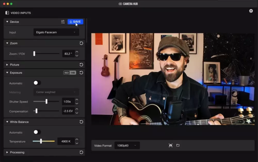The height and width of the screenshot is (162, 258).
Task: Click the Input label in Device section
Action: pos(12,32)
